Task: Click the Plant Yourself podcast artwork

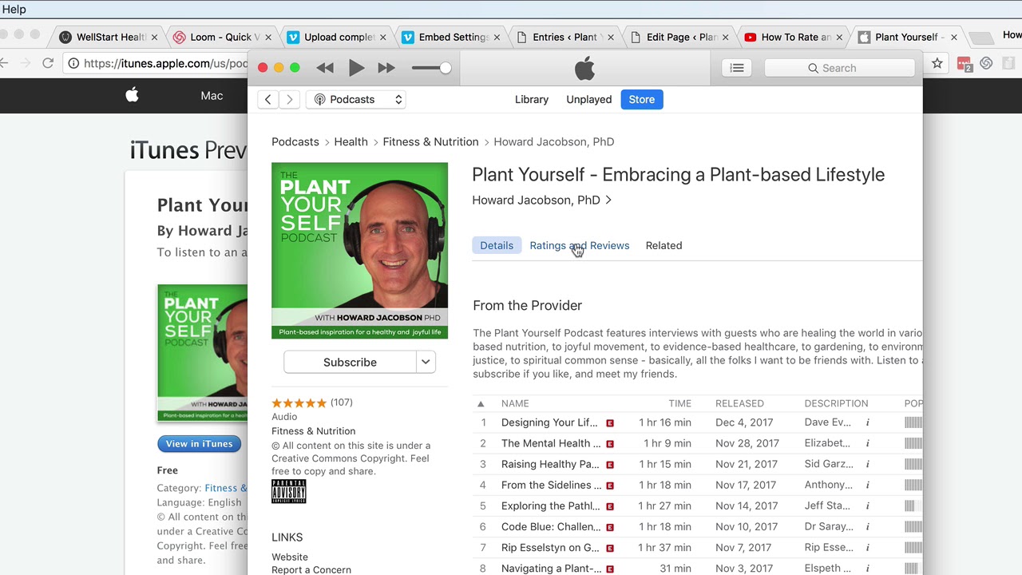Action: click(x=359, y=251)
